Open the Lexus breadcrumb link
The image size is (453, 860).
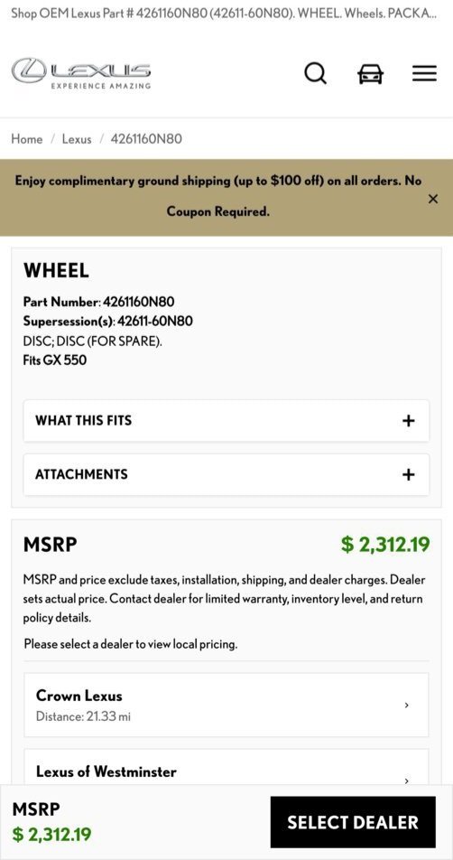77,139
